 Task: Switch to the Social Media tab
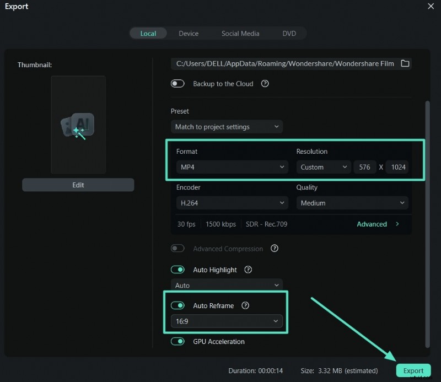[x=240, y=34]
